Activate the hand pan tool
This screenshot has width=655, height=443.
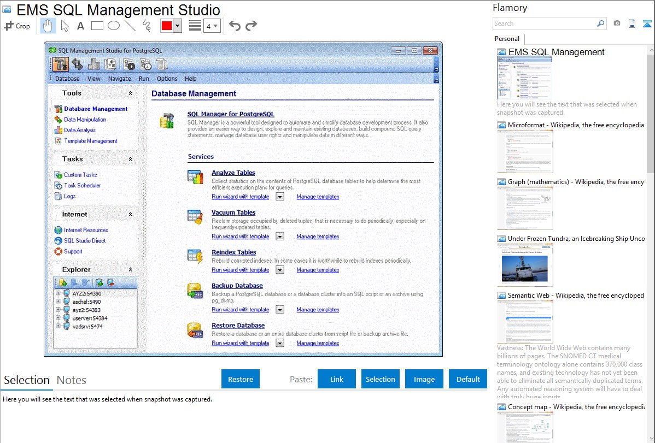point(48,26)
